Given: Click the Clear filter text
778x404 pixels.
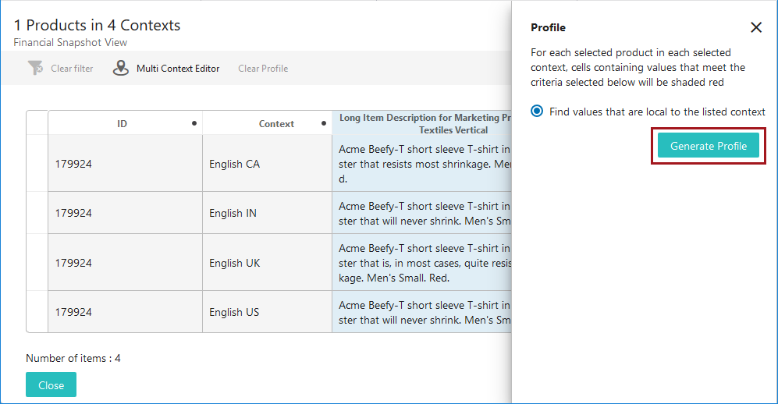Looking at the screenshot, I should click(72, 69).
